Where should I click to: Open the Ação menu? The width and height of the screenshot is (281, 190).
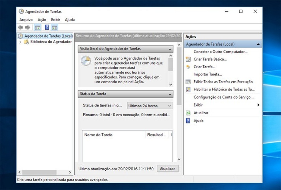(41, 20)
